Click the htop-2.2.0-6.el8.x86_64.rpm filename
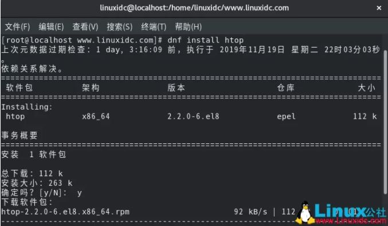The height and width of the screenshot is (226, 388). point(65,212)
